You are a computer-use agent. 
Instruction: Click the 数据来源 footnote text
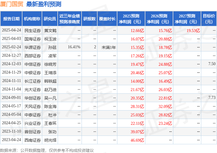click(47, 150)
